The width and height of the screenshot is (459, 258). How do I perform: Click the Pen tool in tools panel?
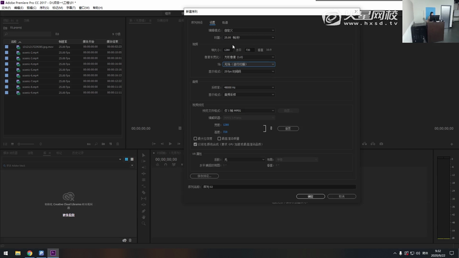click(144, 211)
